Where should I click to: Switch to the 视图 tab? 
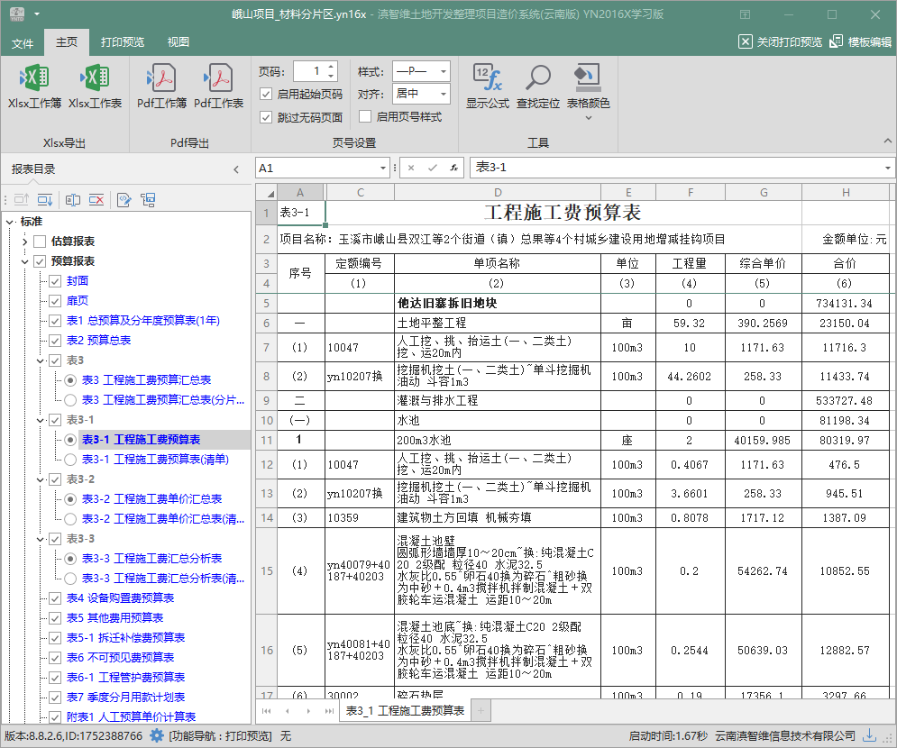178,41
